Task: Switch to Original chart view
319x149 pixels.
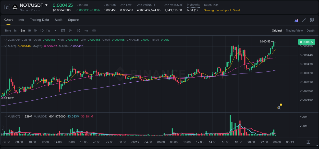Action: 277,31
